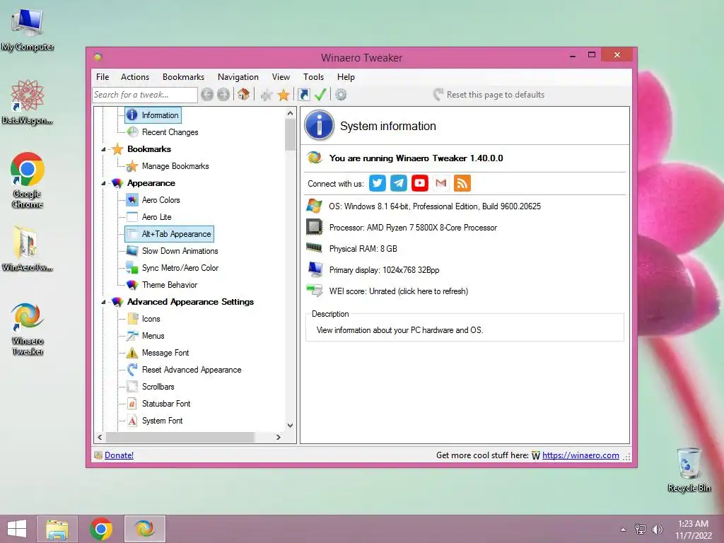This screenshot has height=543, width=724.
Task: Click the gold star bookmark icon
Action: click(284, 95)
